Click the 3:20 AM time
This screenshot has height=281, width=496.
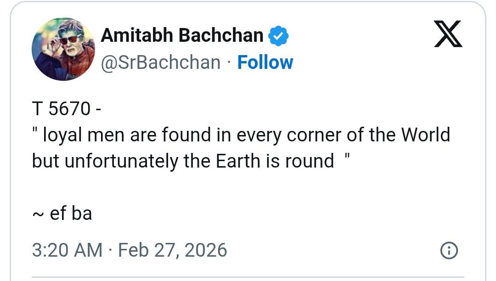pos(67,250)
